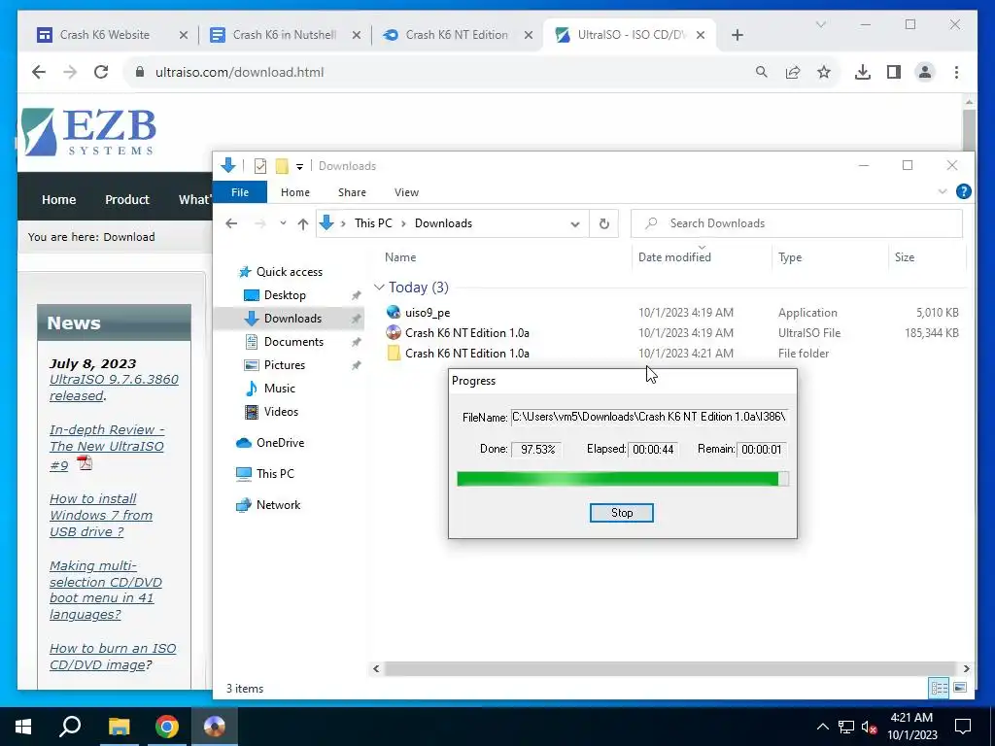Click the Explorer horizontal scrollbar
This screenshot has width=995, height=746.
670,668
